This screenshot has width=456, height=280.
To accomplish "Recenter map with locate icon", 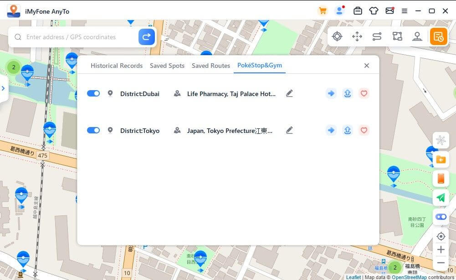I will click(x=441, y=236).
